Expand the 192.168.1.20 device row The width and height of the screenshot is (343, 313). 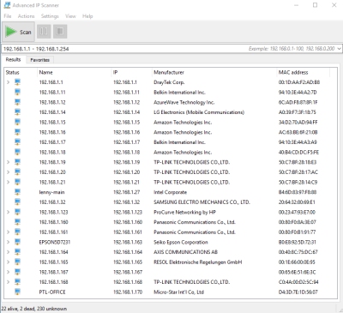(8, 172)
